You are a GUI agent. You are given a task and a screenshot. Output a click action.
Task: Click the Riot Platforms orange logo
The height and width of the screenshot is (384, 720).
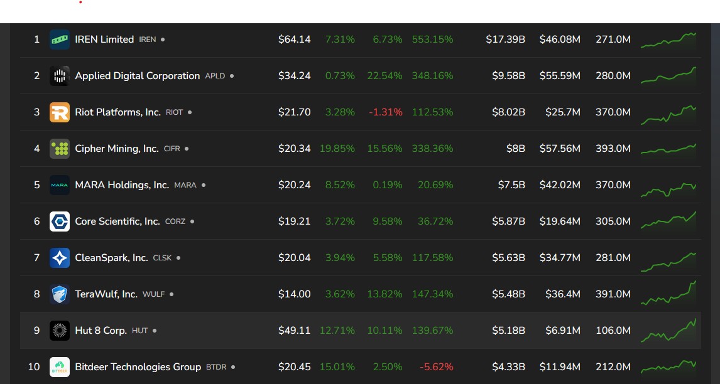[60, 112]
